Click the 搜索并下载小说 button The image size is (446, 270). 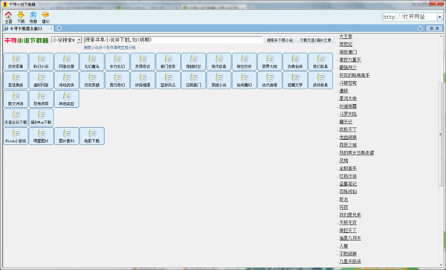click(x=279, y=40)
